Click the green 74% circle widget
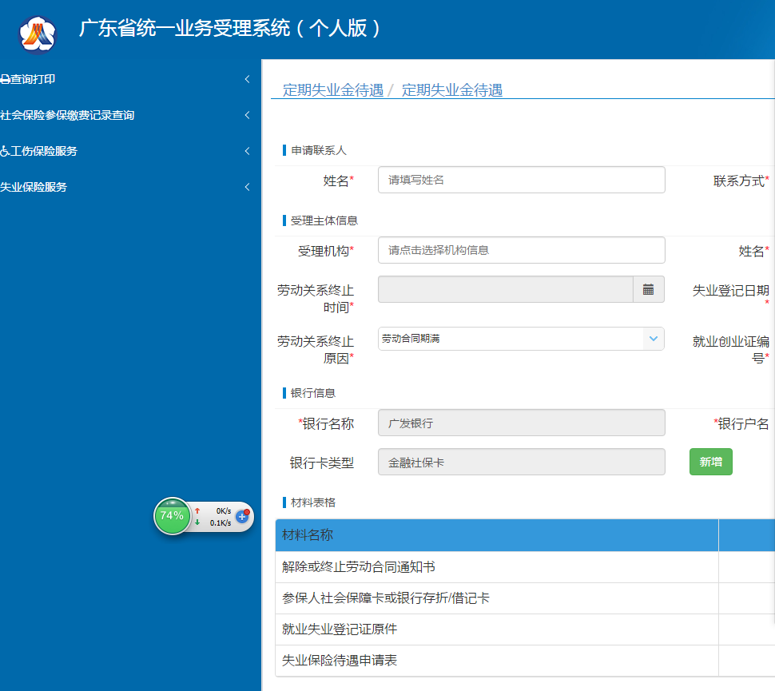The height and width of the screenshot is (691, 775). click(x=172, y=516)
